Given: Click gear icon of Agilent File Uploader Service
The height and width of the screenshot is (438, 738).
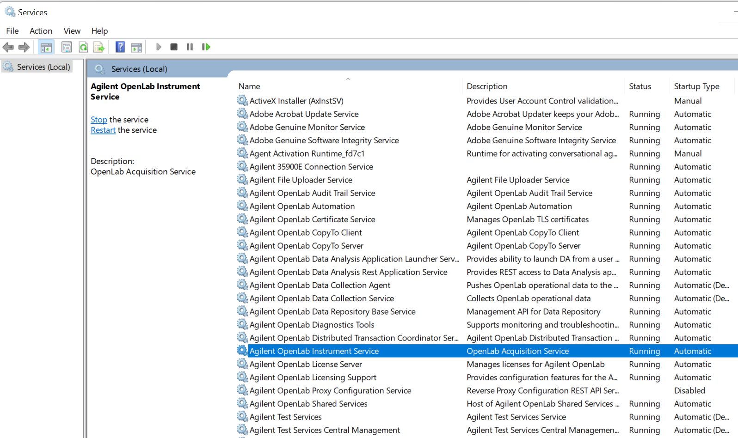Looking at the screenshot, I should (242, 179).
